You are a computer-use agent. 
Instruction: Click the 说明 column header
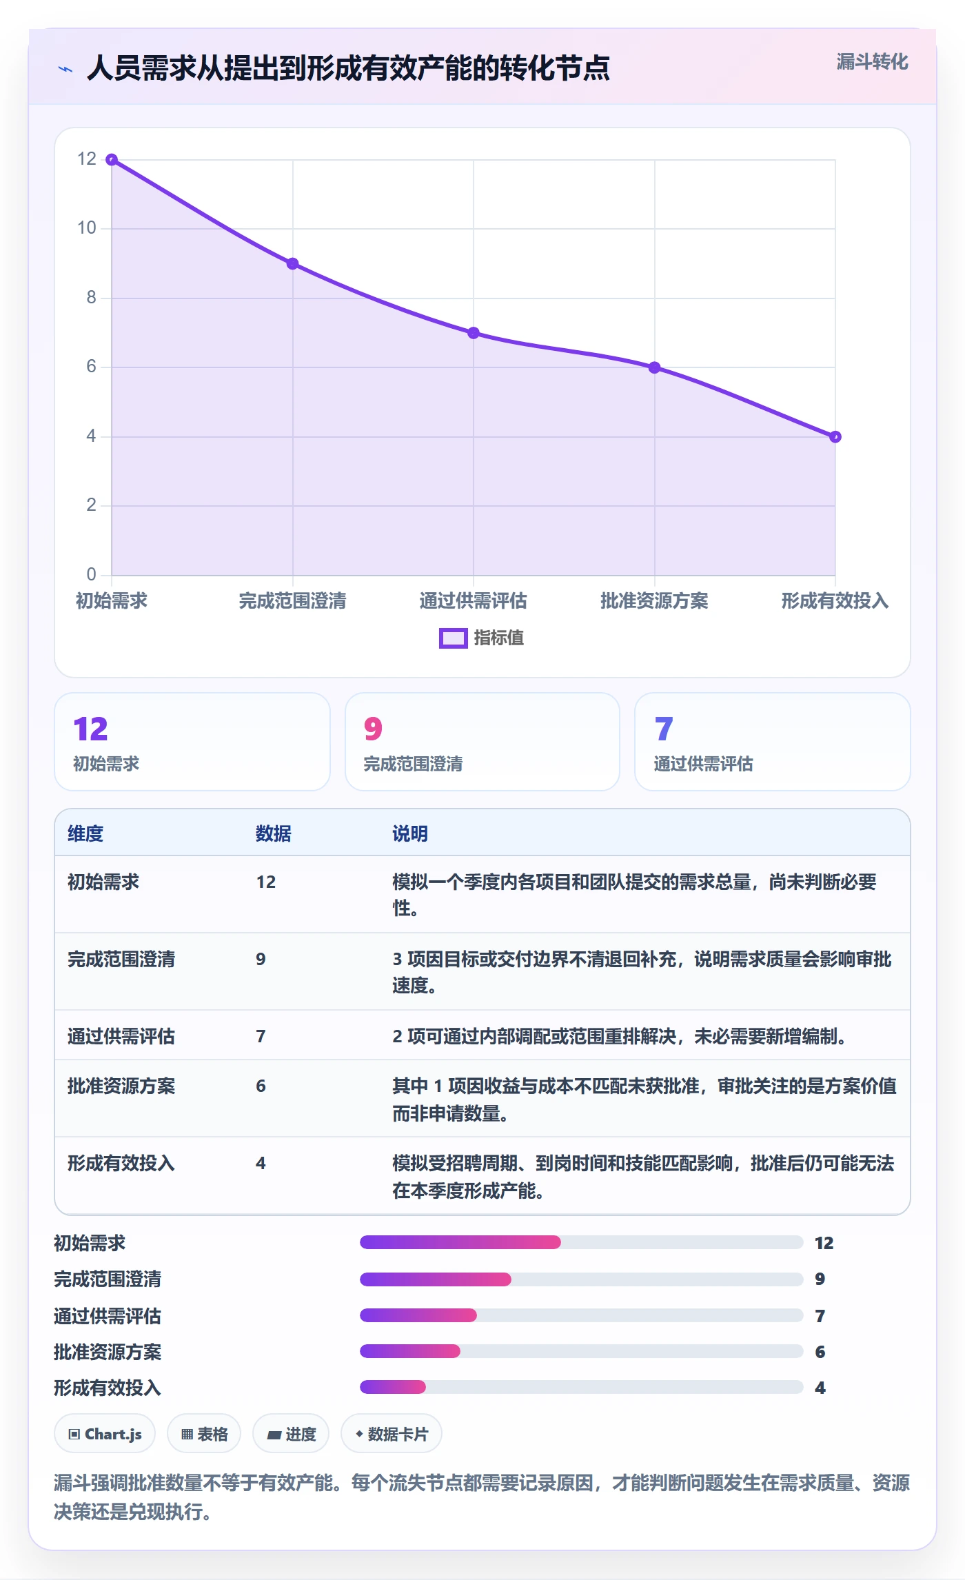coord(410,834)
